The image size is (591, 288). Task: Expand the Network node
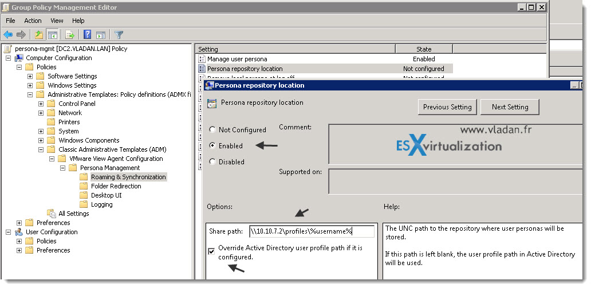point(41,113)
